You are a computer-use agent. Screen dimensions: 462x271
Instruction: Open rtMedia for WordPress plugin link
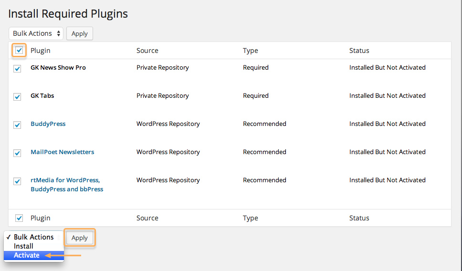pyautogui.click(x=67, y=184)
